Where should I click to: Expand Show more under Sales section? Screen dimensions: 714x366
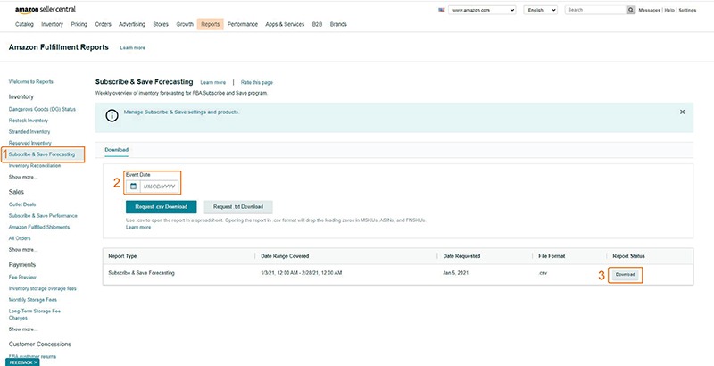click(23, 250)
